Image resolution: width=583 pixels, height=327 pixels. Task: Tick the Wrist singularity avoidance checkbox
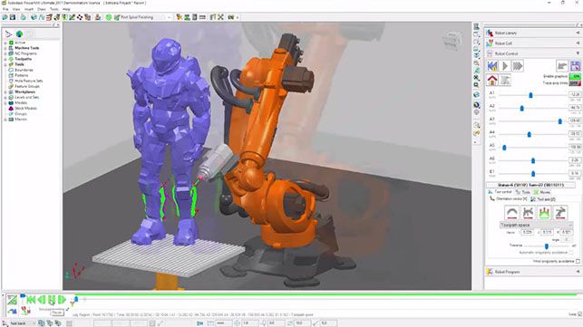[x=578, y=261]
